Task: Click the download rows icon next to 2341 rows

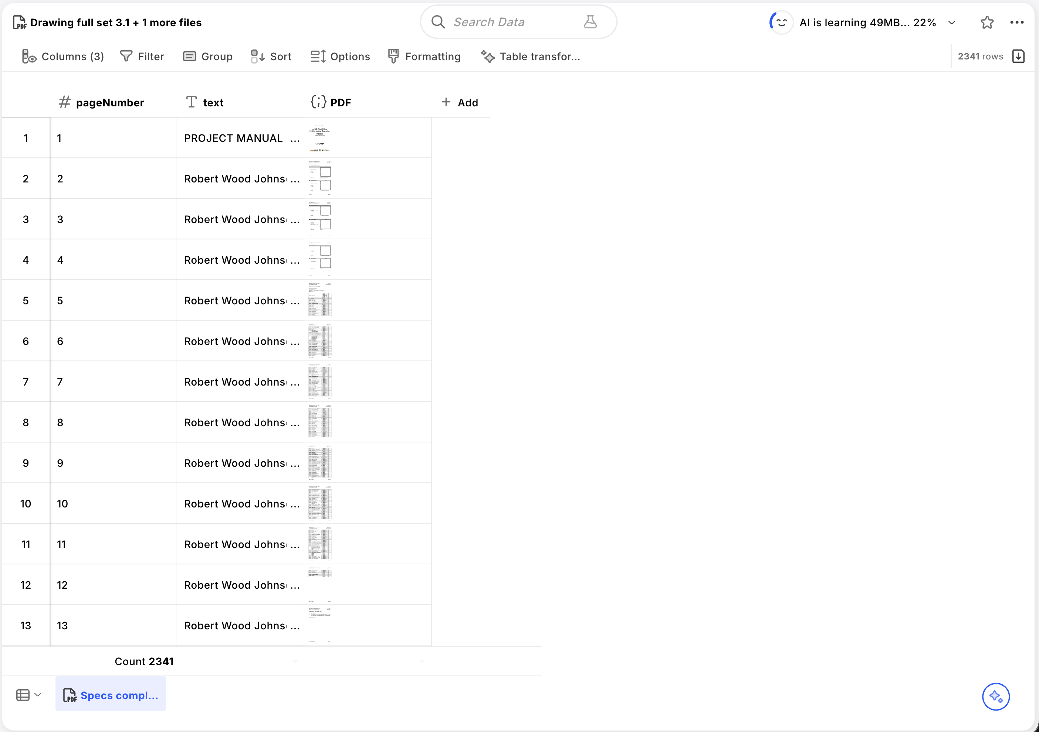Action: (x=1018, y=56)
